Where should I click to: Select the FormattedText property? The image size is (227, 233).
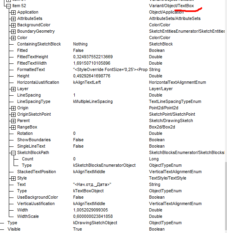[x=31, y=70]
